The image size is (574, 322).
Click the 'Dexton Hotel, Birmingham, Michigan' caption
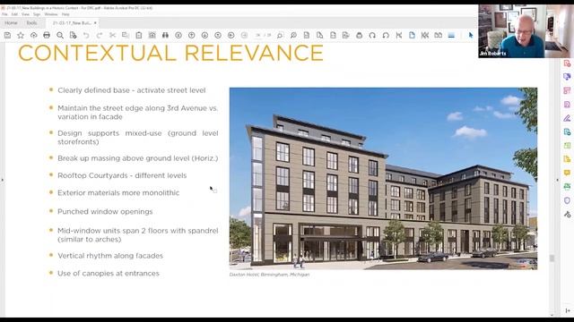(x=269, y=275)
